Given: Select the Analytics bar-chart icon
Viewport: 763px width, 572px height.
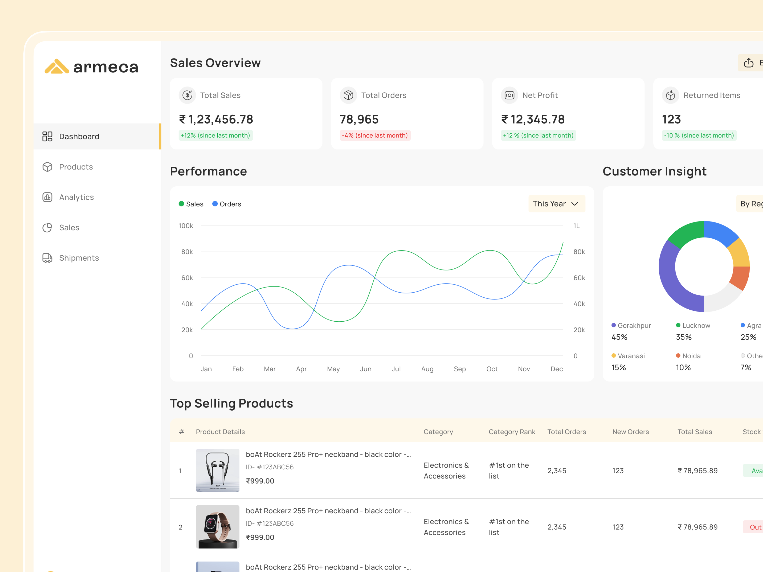Looking at the screenshot, I should [47, 197].
